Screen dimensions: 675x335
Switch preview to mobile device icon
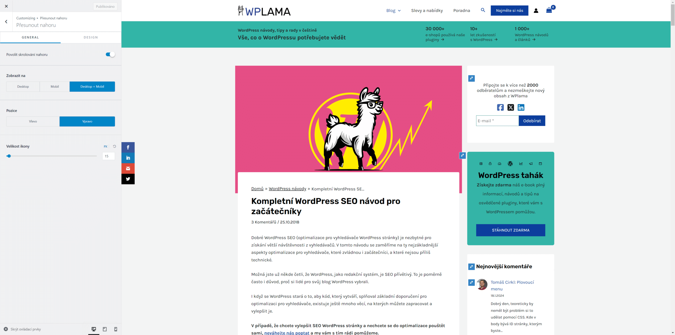point(115,329)
